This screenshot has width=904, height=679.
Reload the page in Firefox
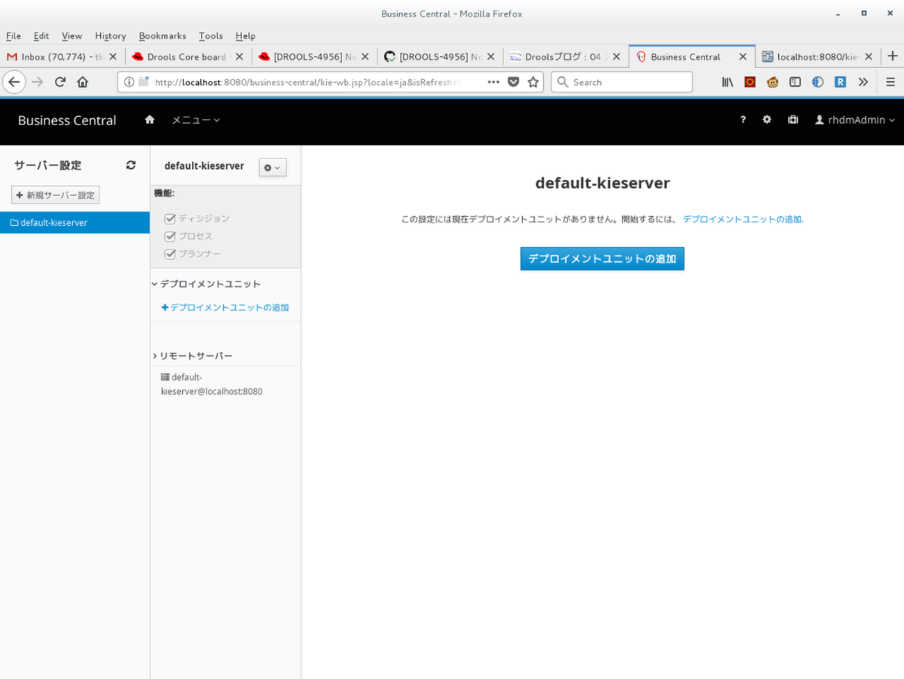[x=60, y=82]
